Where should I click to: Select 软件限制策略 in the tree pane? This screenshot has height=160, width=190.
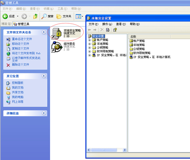[x=105, y=51]
